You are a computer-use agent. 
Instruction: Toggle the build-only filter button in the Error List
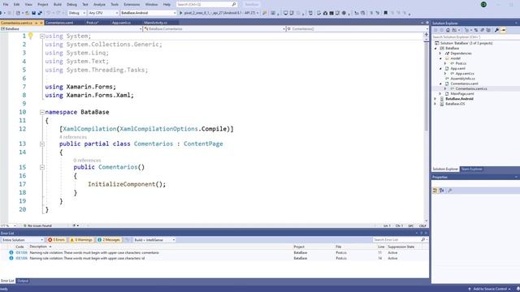point(127,240)
